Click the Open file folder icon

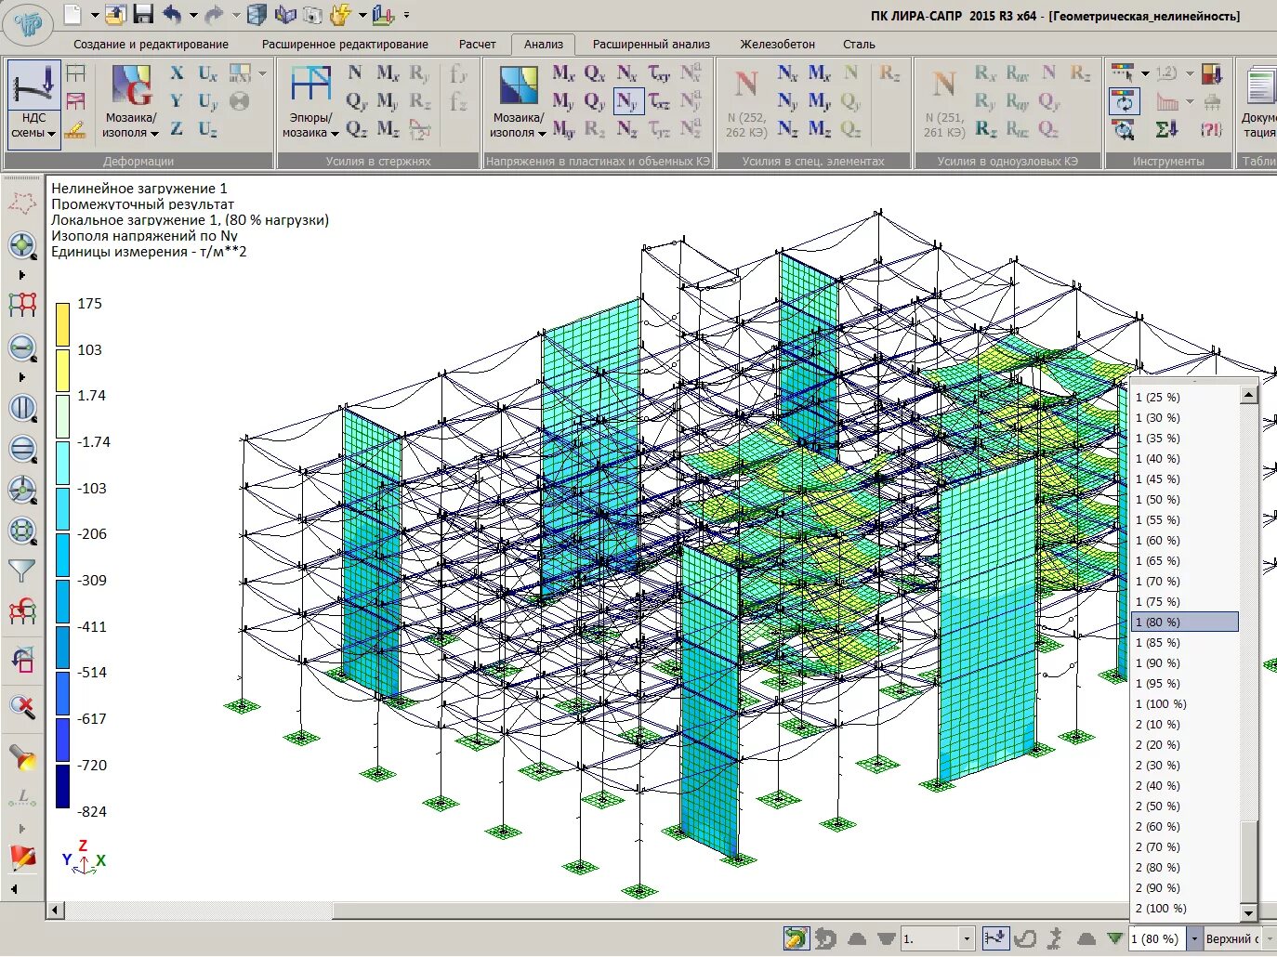coord(116,14)
